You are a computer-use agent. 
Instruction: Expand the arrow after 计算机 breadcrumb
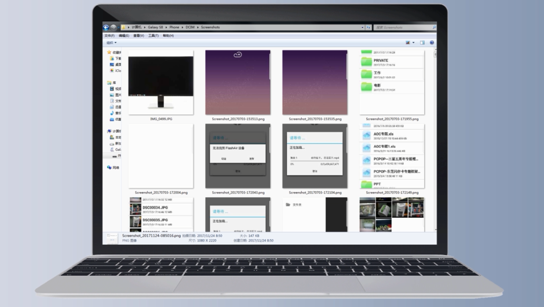(x=144, y=27)
